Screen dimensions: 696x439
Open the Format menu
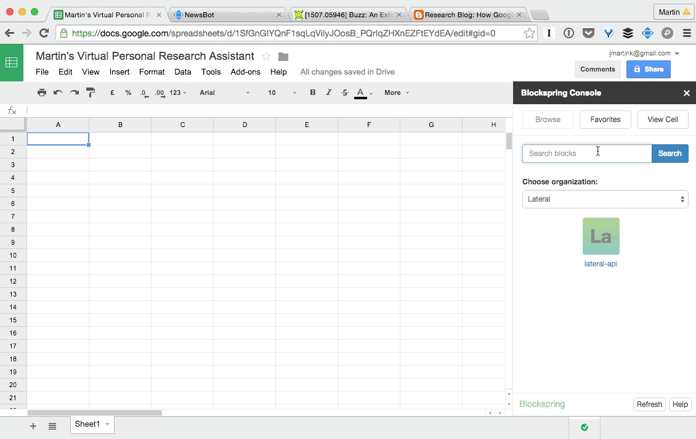[x=152, y=72]
